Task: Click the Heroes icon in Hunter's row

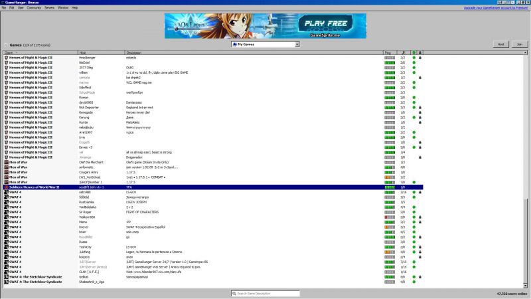Action: coord(6,122)
